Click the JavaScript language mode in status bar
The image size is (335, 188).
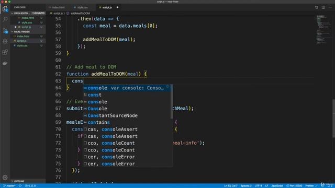click(x=277, y=186)
